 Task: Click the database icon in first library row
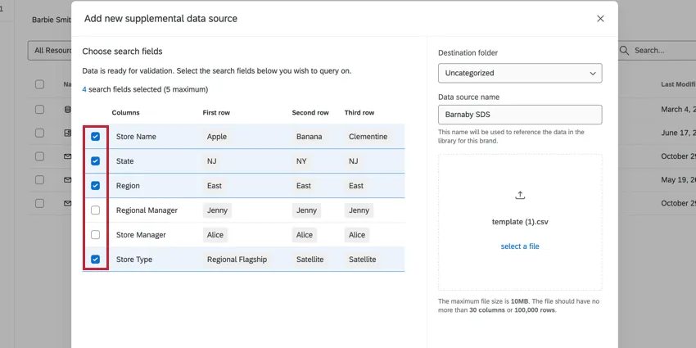(67, 109)
